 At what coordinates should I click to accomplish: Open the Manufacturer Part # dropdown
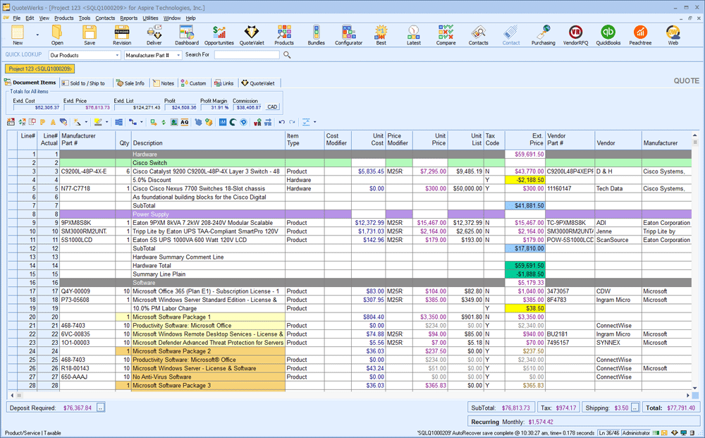[178, 55]
